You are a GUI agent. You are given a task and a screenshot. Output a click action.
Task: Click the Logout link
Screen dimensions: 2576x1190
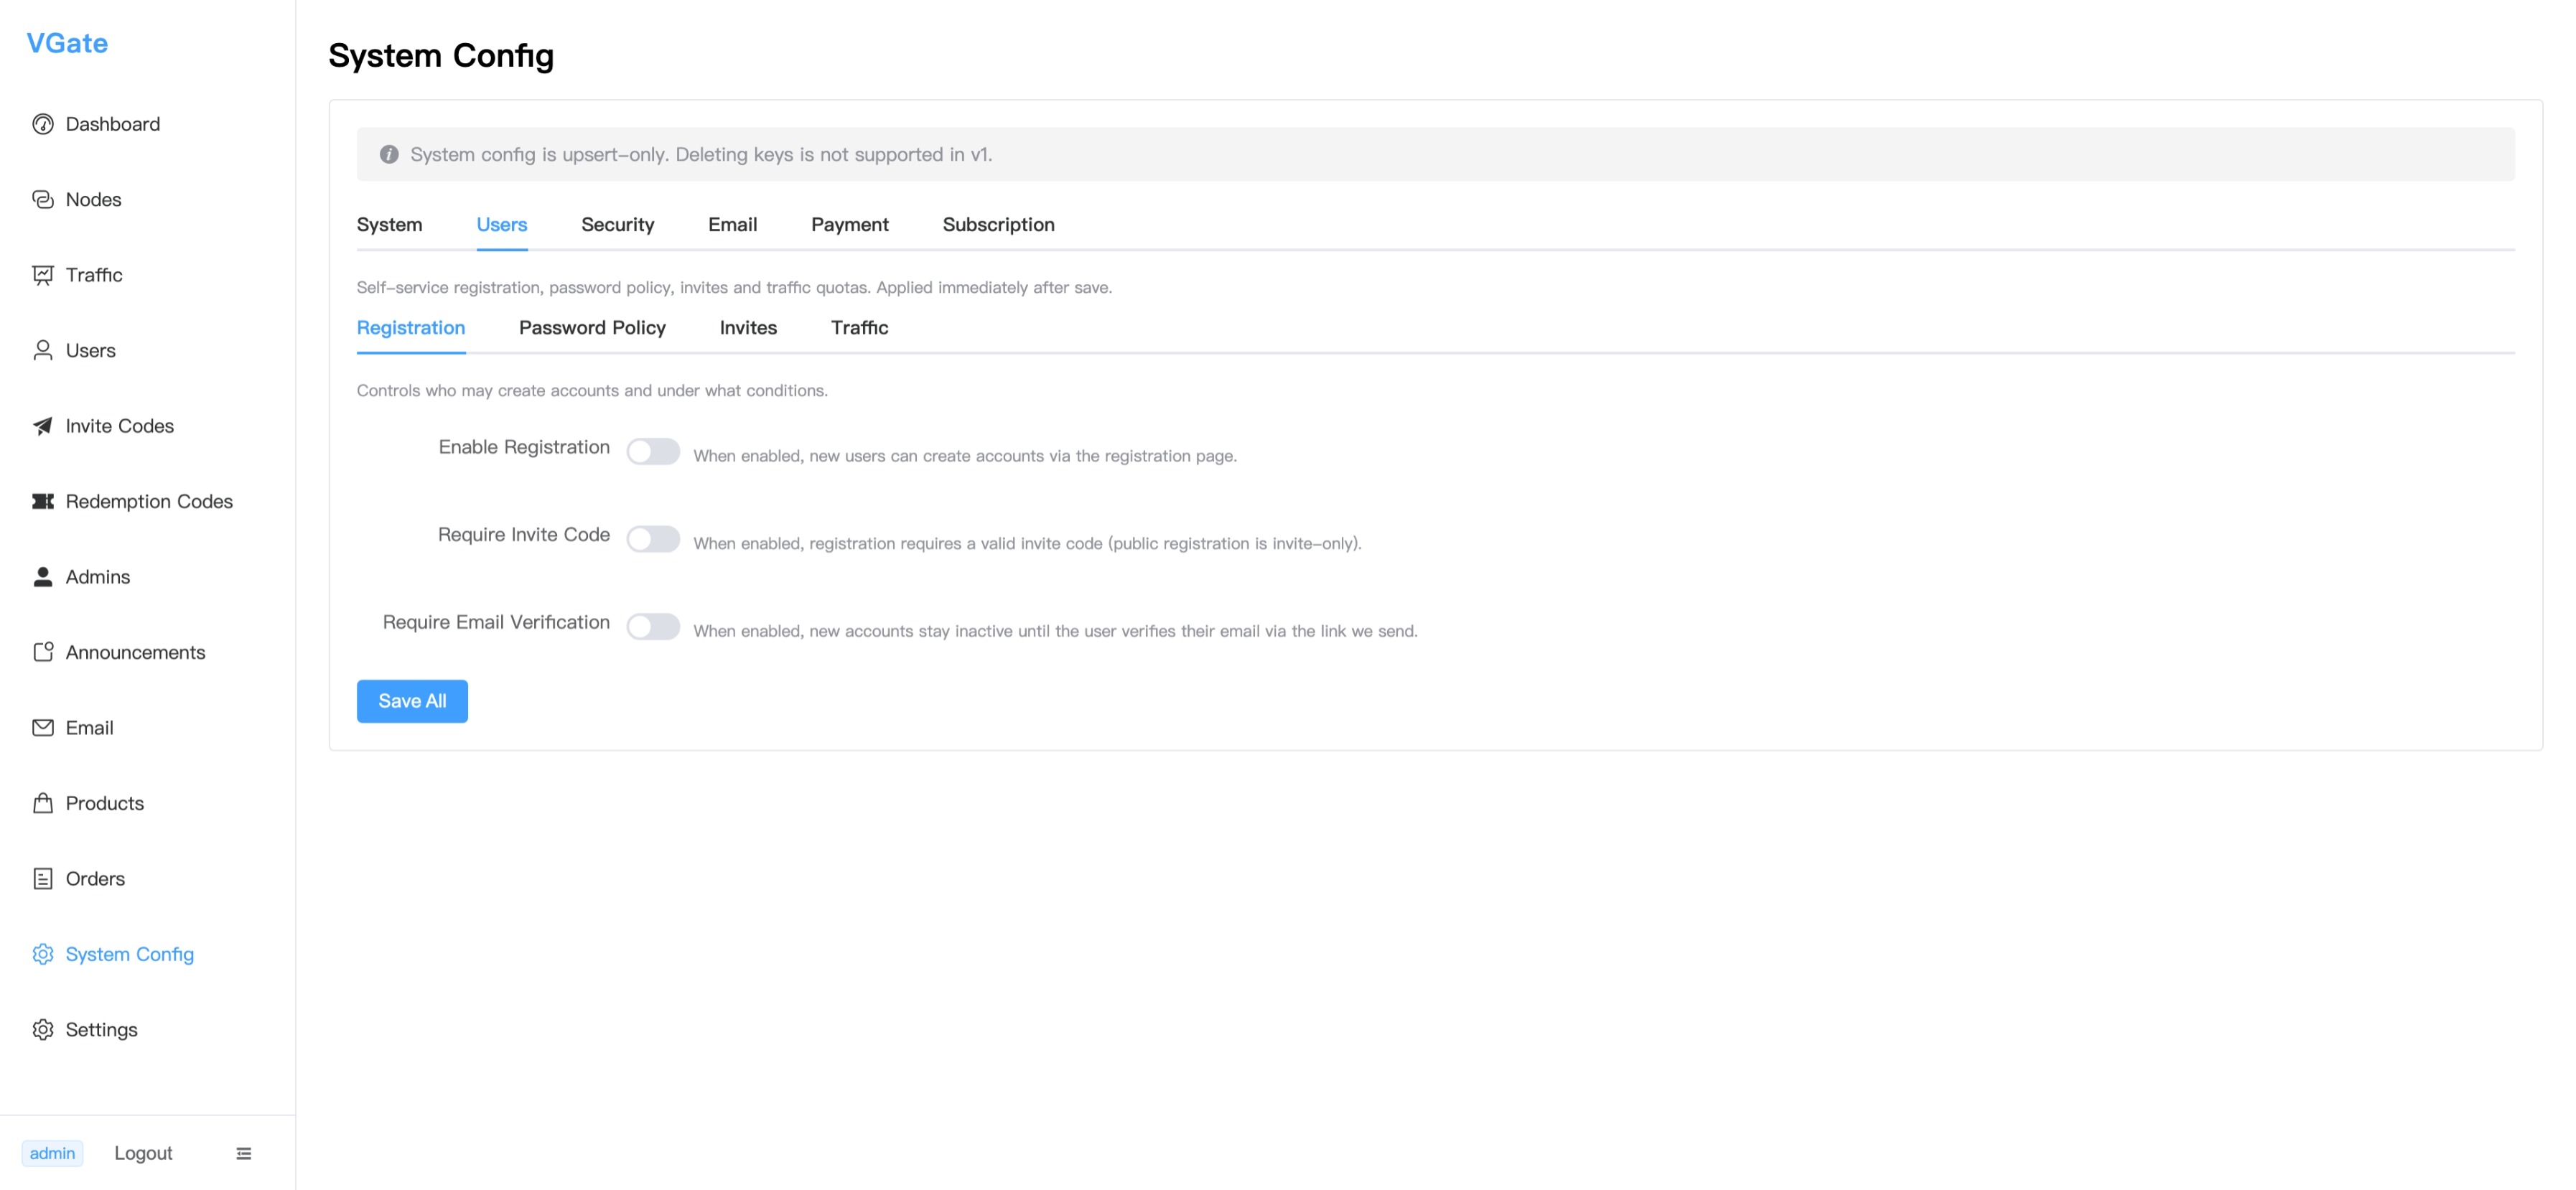[143, 1153]
